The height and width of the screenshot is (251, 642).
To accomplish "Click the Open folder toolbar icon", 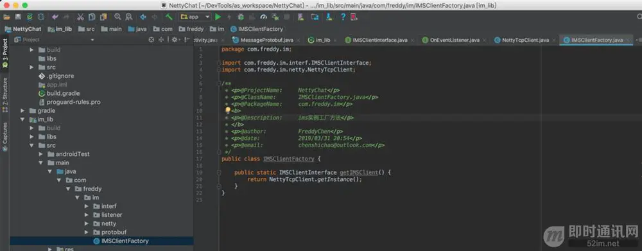I will click(x=6, y=17).
